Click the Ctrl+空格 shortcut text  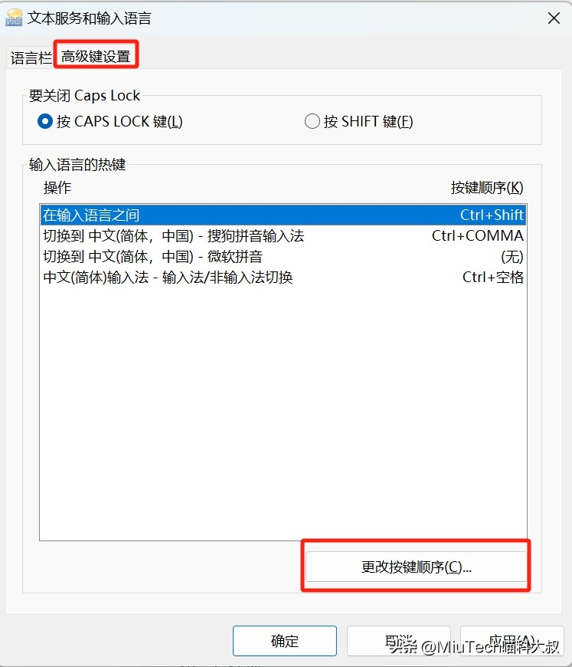pos(493,278)
